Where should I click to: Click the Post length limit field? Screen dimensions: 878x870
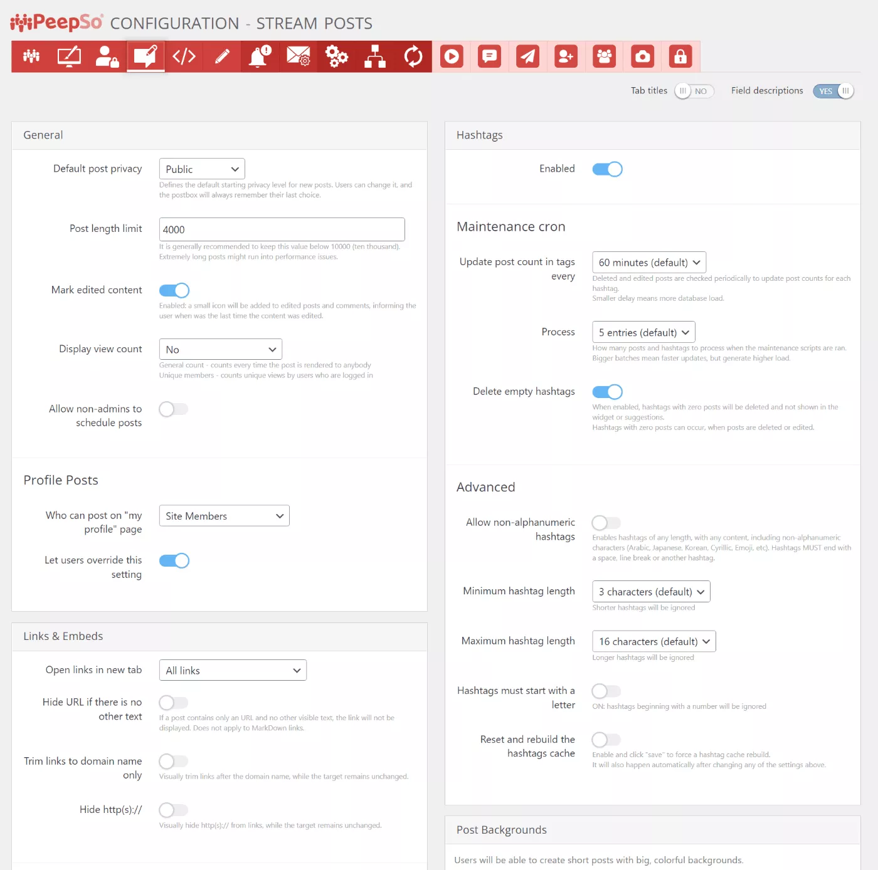[282, 229]
